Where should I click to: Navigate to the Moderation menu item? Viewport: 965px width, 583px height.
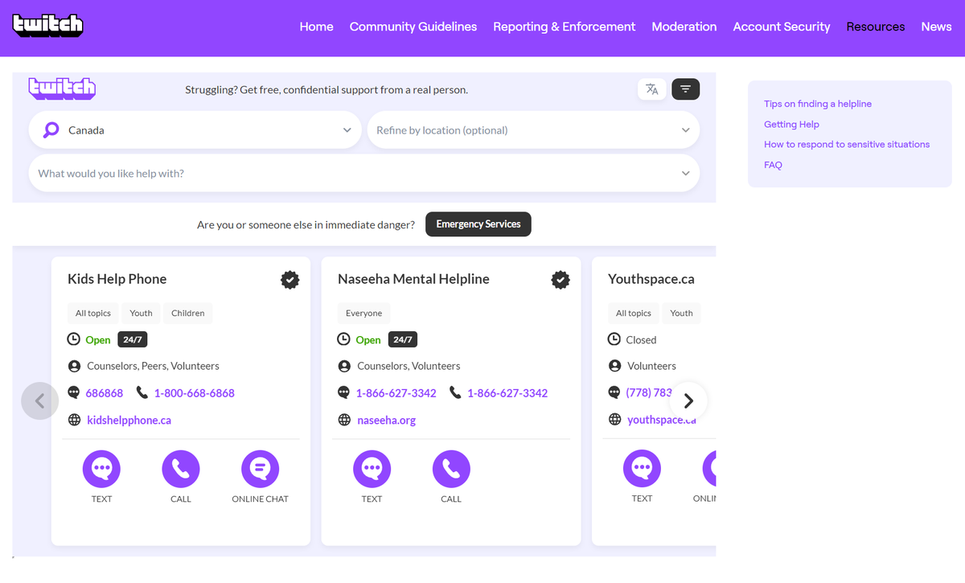pyautogui.click(x=684, y=27)
